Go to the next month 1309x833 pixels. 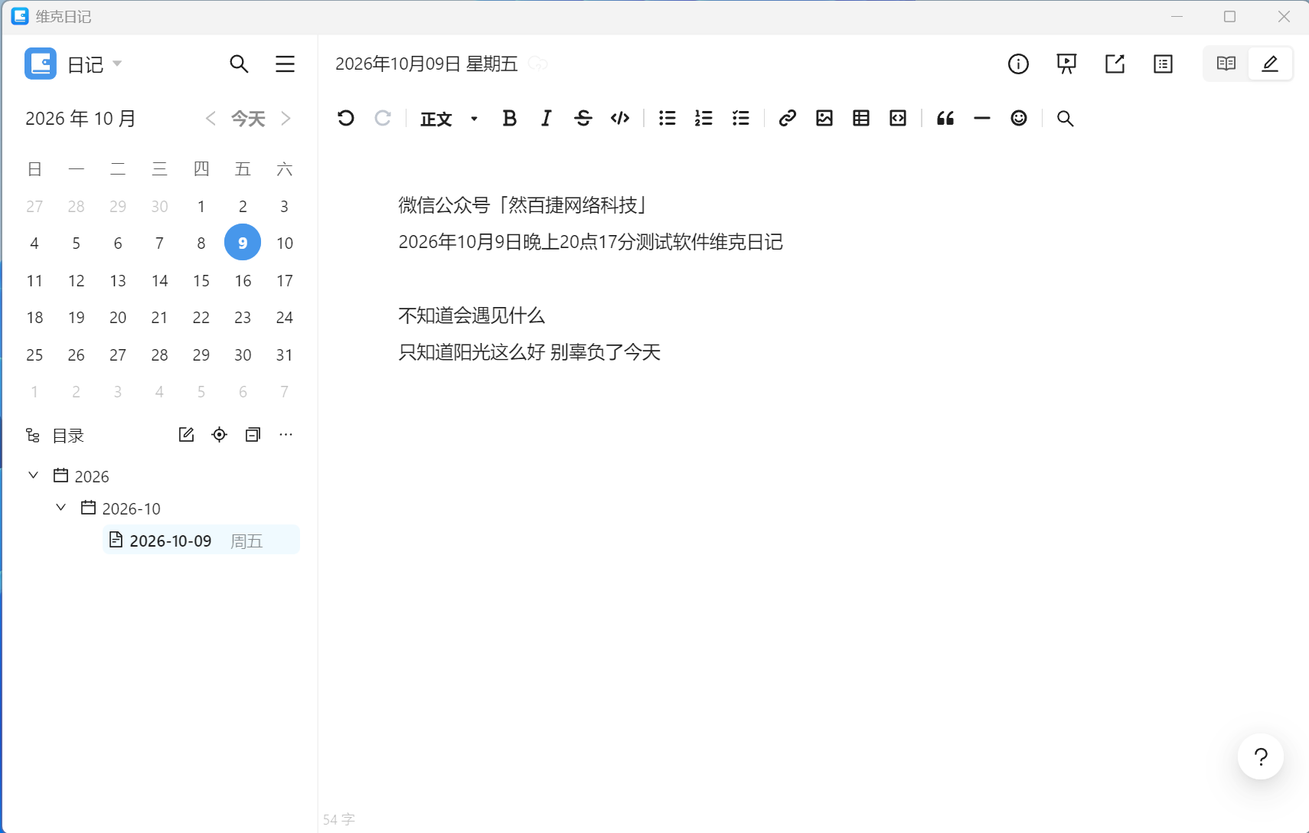[x=286, y=119]
